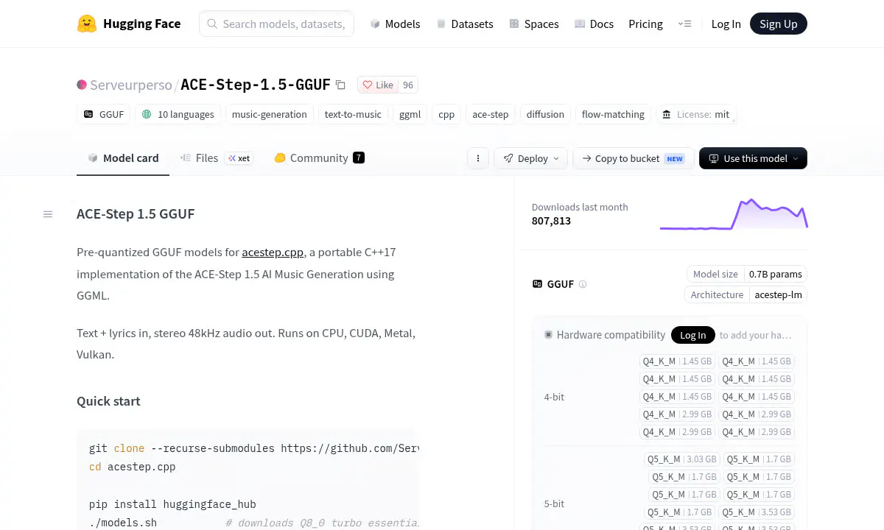The width and height of the screenshot is (884, 530).
Task: Select the diffusion tag
Action: pos(545,114)
